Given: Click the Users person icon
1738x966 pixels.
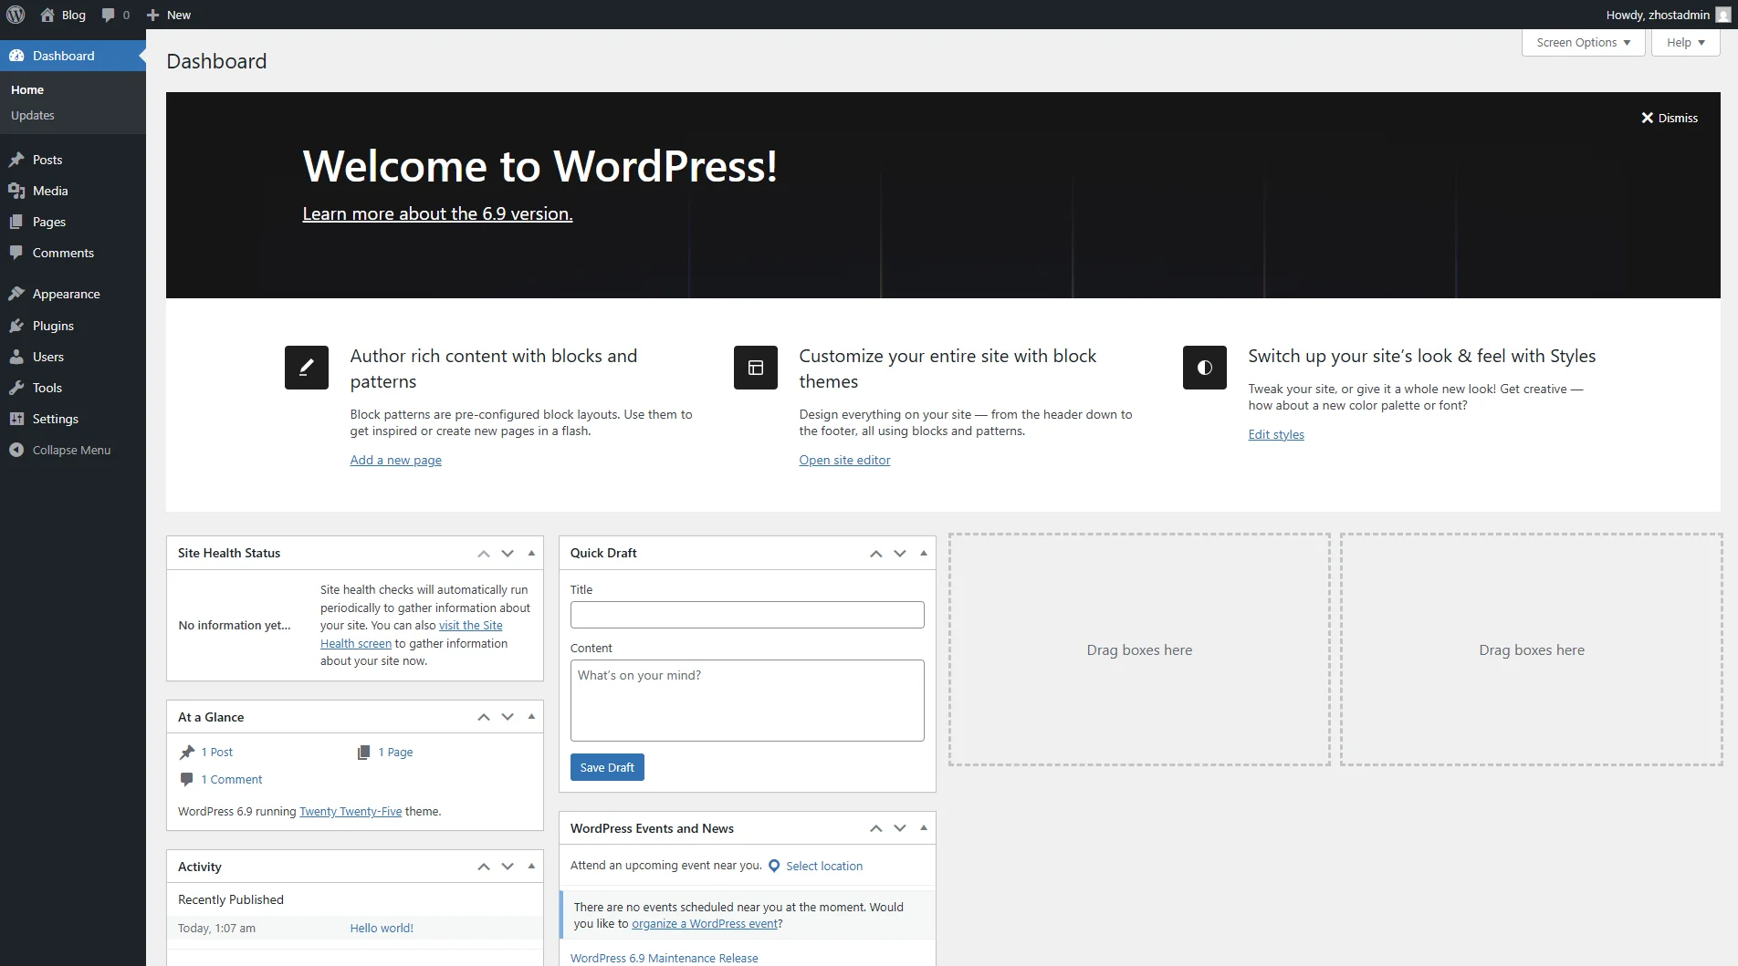Looking at the screenshot, I should (16, 357).
